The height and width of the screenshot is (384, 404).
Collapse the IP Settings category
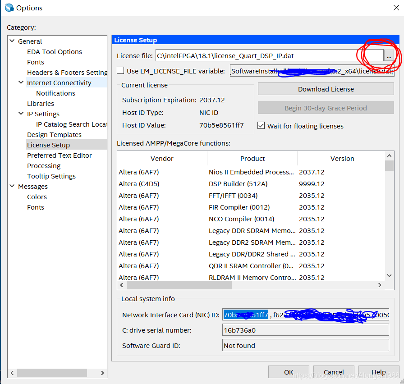pyautogui.click(x=20, y=114)
